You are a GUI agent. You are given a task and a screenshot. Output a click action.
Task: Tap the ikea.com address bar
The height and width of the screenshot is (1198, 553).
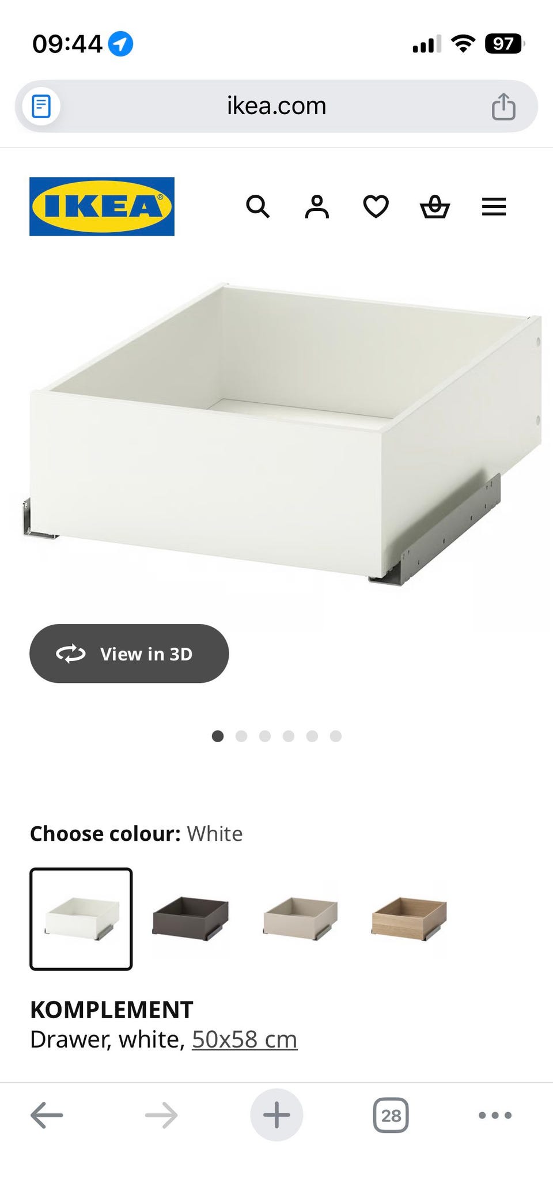[x=276, y=106]
